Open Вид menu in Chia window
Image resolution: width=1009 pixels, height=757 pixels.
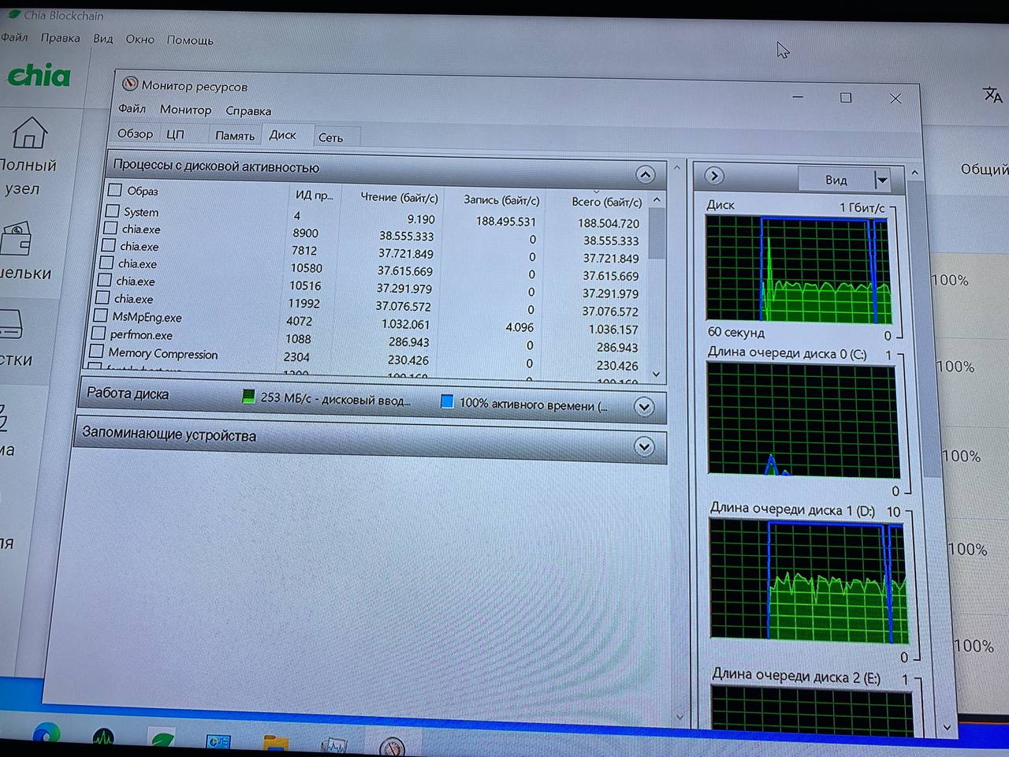point(103,39)
